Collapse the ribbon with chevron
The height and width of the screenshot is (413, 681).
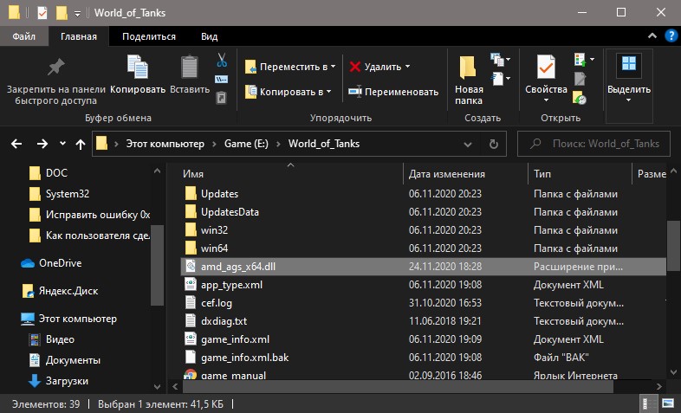coord(652,36)
